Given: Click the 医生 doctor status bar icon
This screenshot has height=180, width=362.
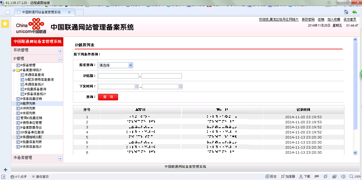Looking at the screenshot, I should [271, 177].
